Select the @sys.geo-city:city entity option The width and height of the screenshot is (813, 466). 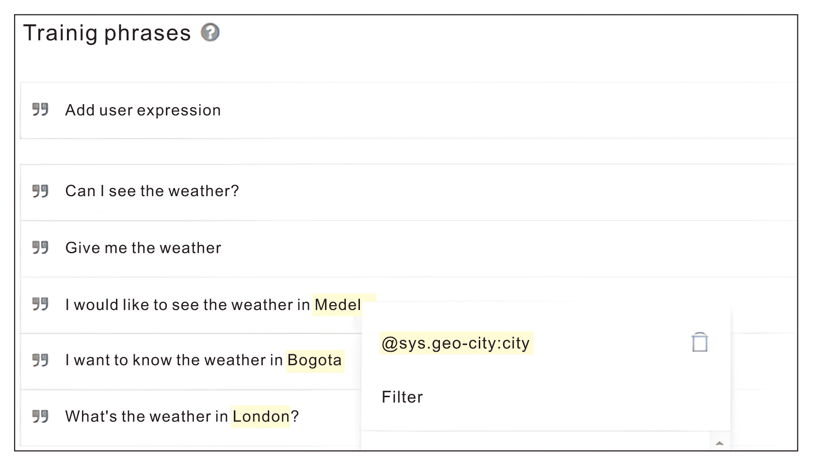pyautogui.click(x=456, y=343)
